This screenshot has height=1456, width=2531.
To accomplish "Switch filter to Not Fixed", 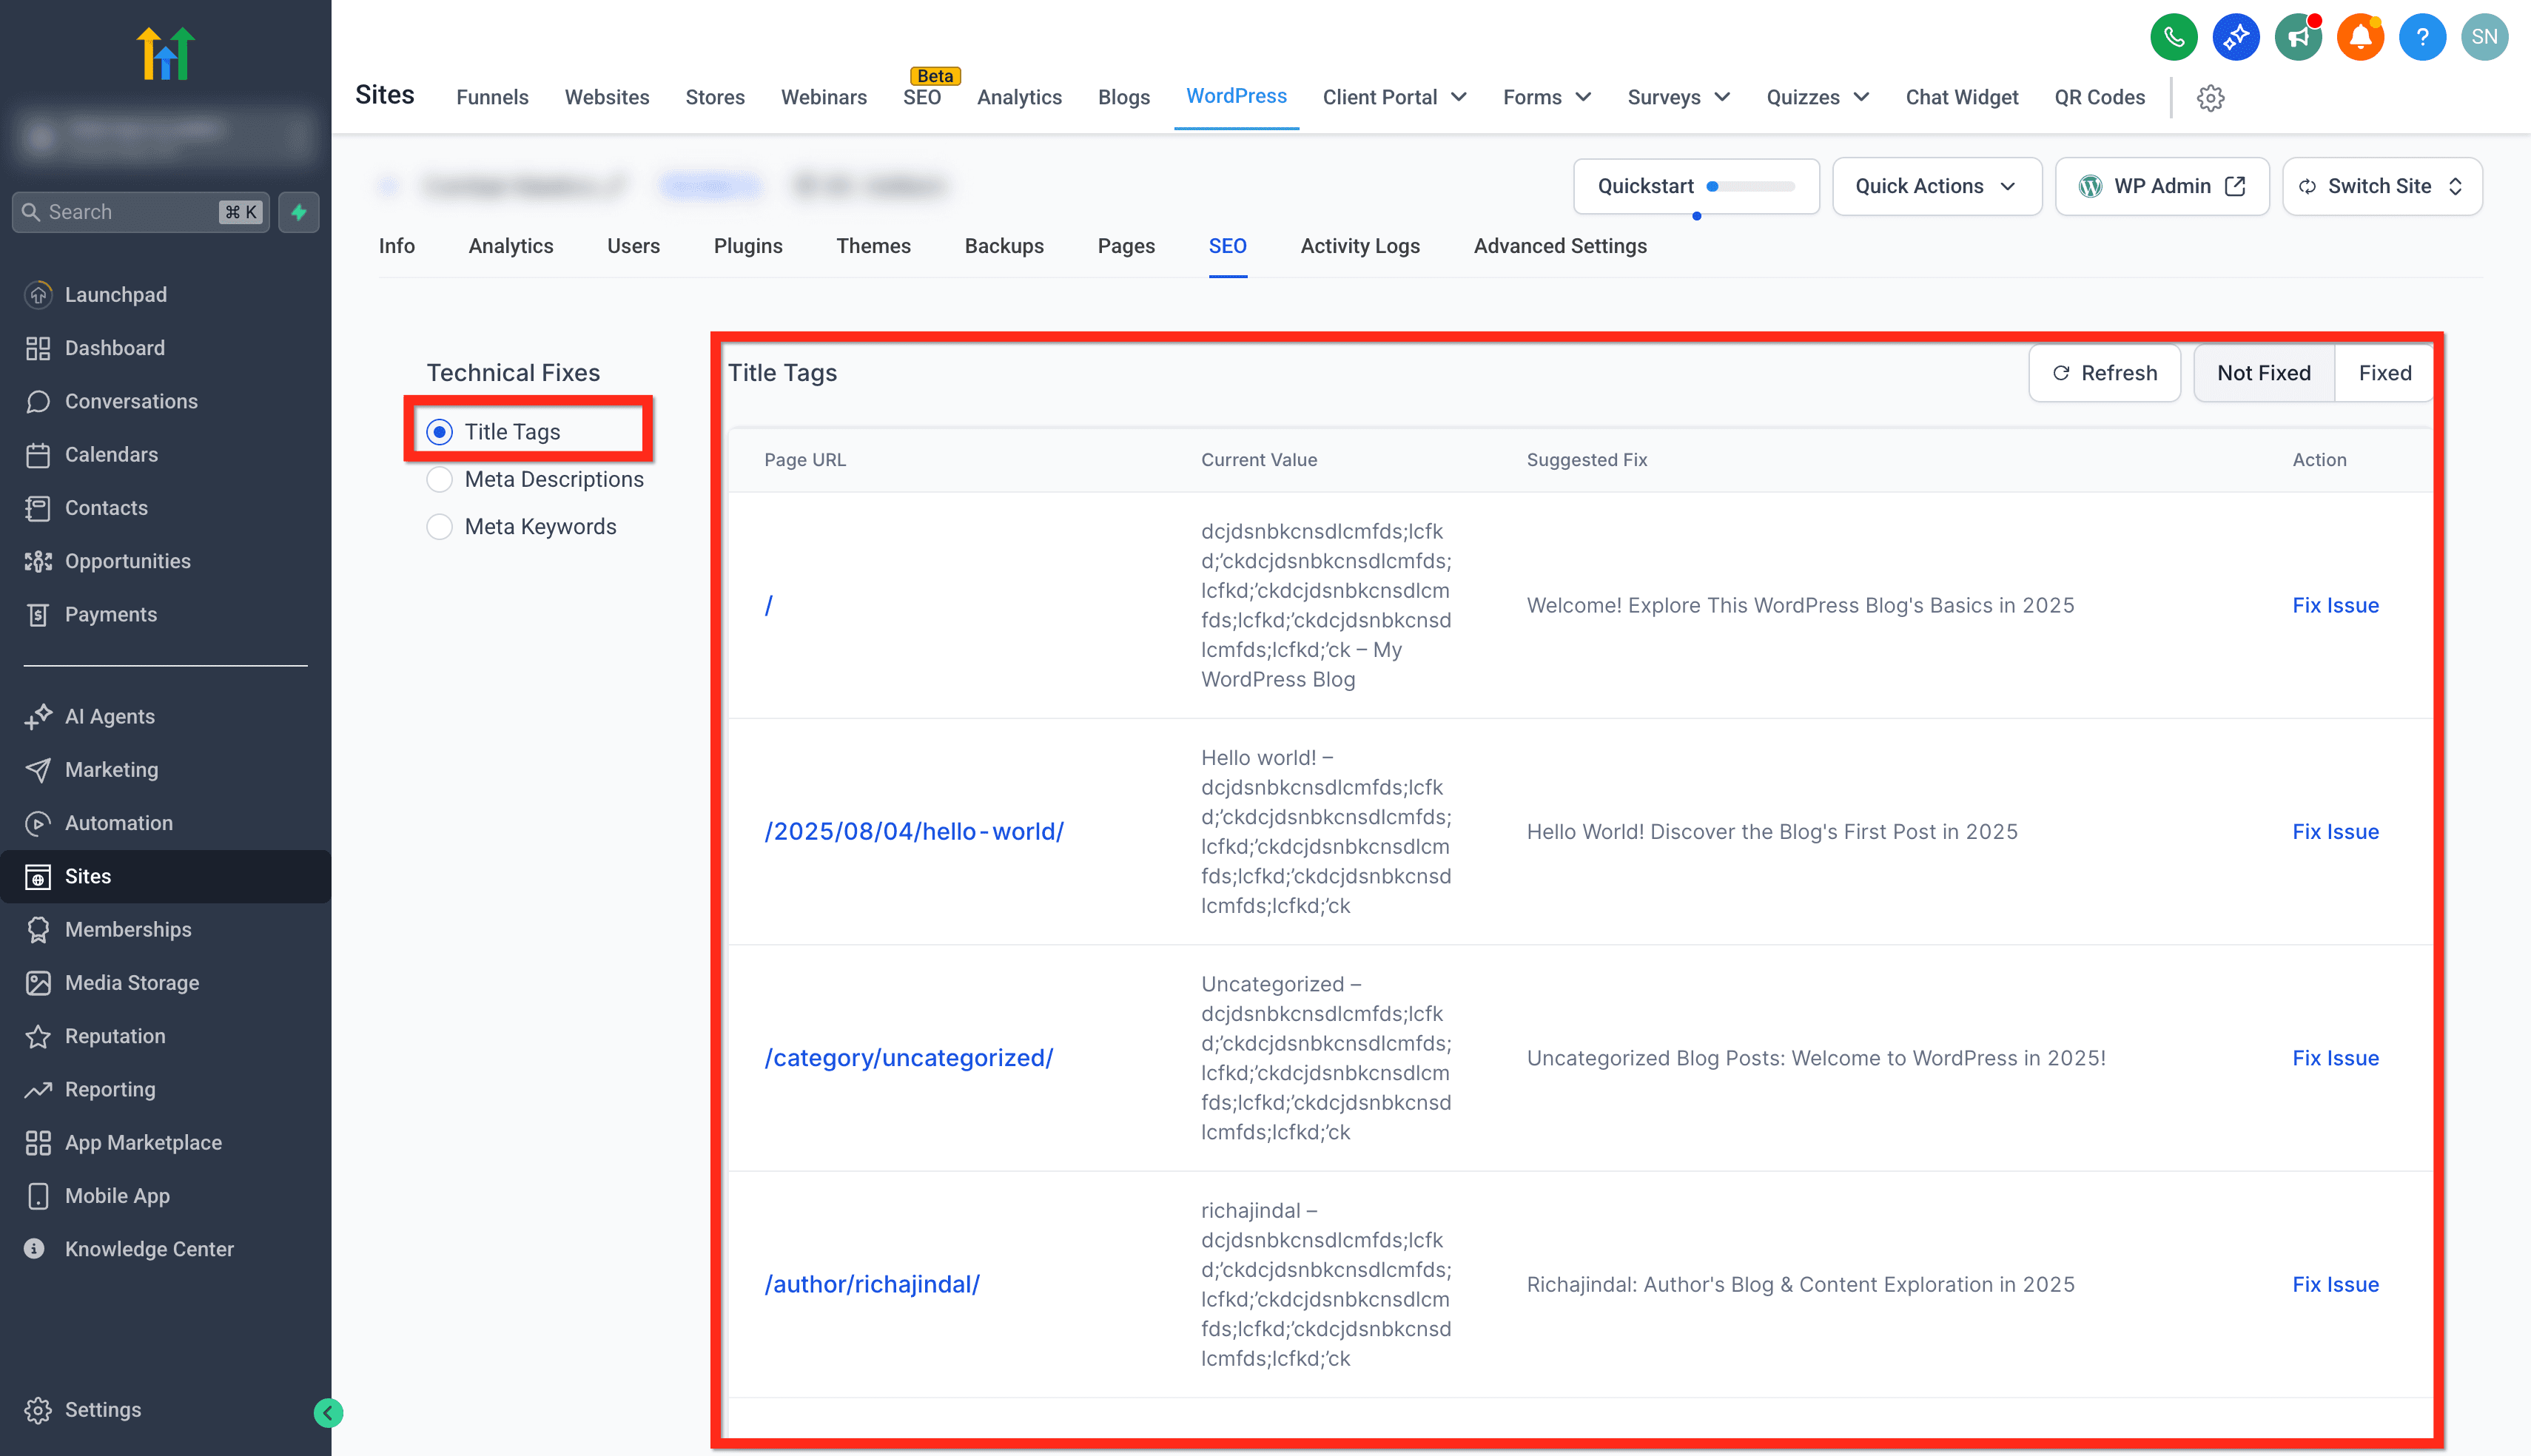I will click(2263, 372).
